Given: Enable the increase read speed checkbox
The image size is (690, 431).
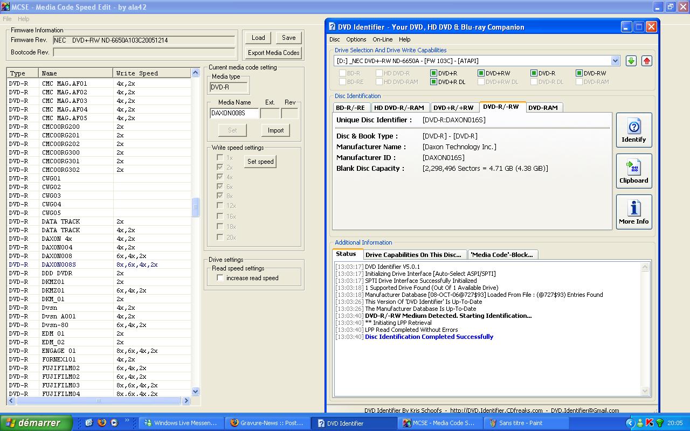Looking at the screenshot, I should pos(220,278).
